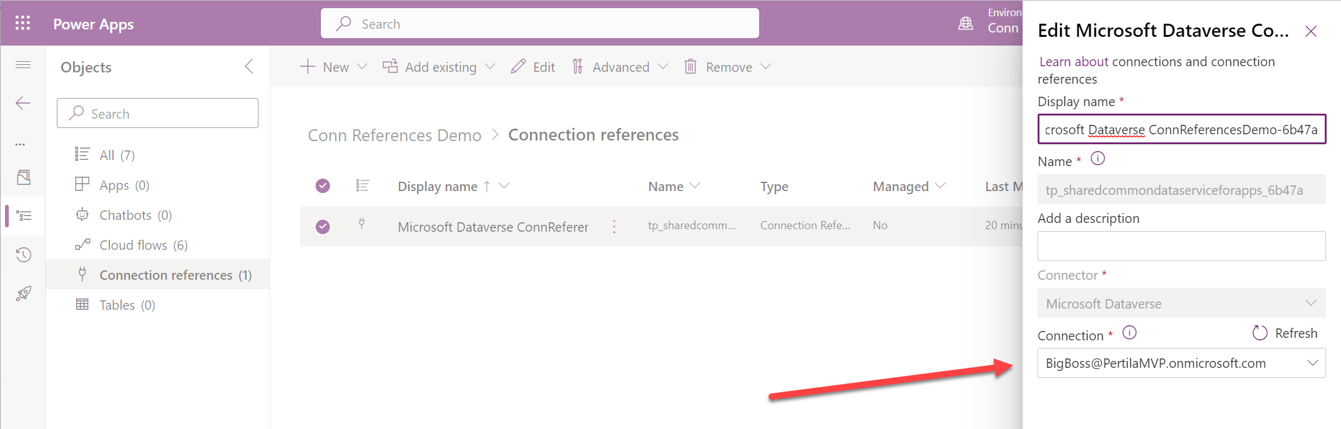Open the History icon in left rail
This screenshot has height=429, width=1341.
click(23, 255)
